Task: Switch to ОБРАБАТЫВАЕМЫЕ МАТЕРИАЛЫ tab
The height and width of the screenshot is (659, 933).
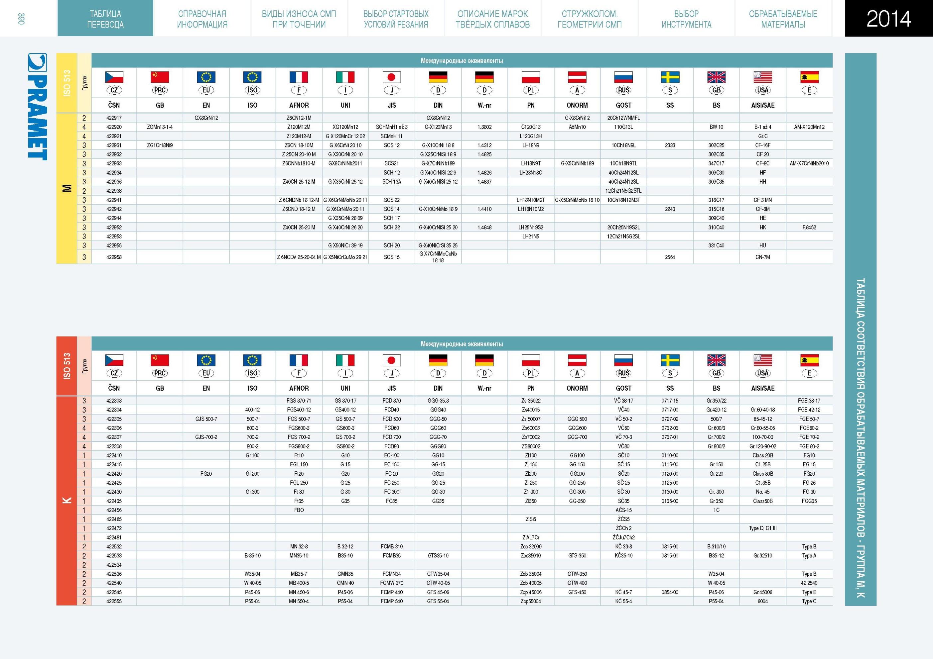Action: [783, 19]
